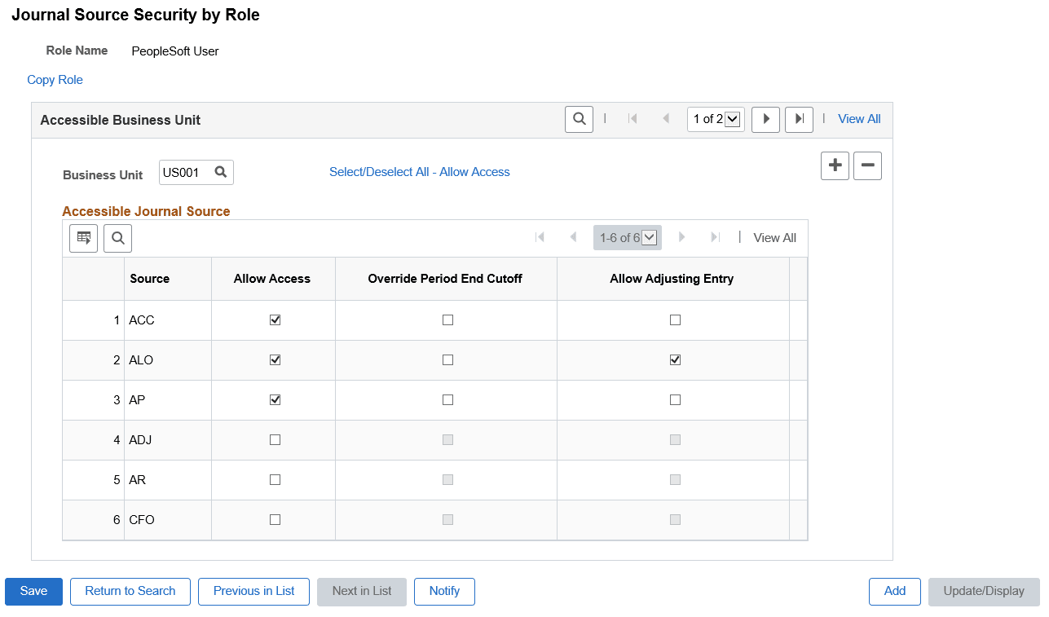Screen dimensions: 1049x617
Task: Click inside the Business Unit input field
Action: (x=186, y=172)
